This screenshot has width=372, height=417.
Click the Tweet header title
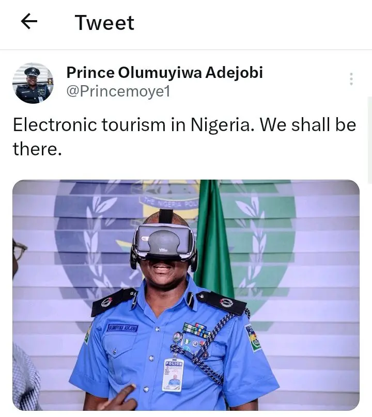(104, 23)
